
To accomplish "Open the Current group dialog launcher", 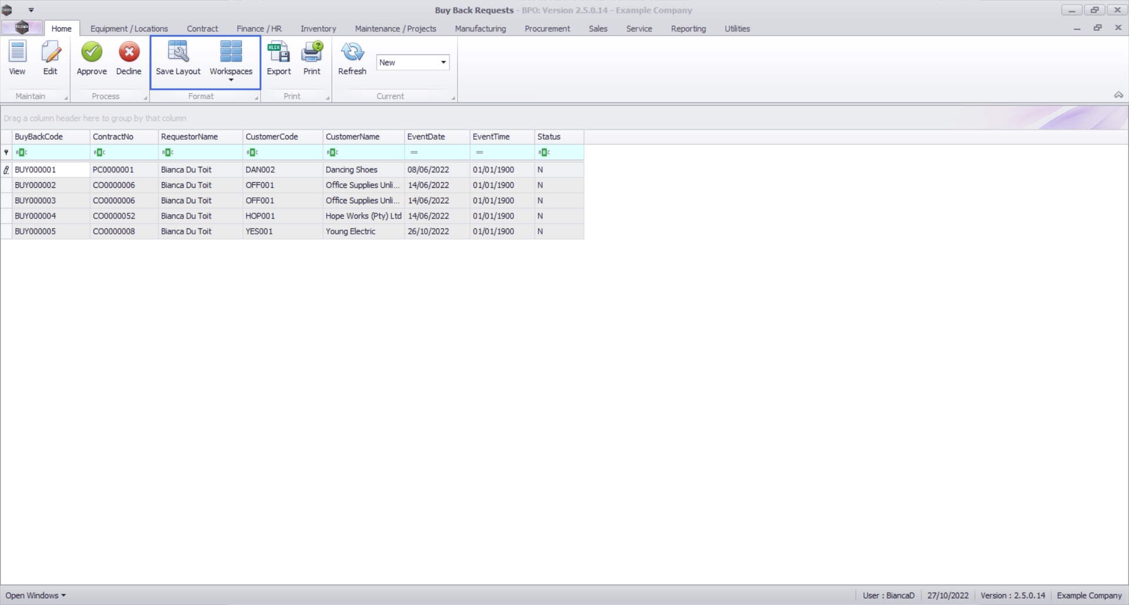I will click(453, 98).
